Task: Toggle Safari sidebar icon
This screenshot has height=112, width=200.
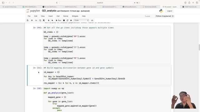Action: [3, 3]
